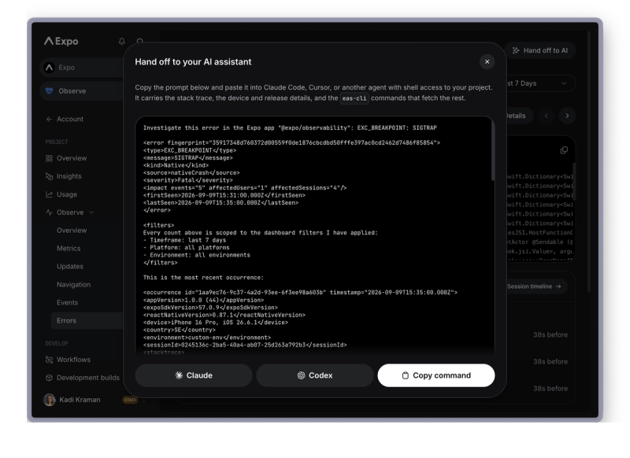Click the eas-cli code label
The image size is (630, 458).
[354, 98]
